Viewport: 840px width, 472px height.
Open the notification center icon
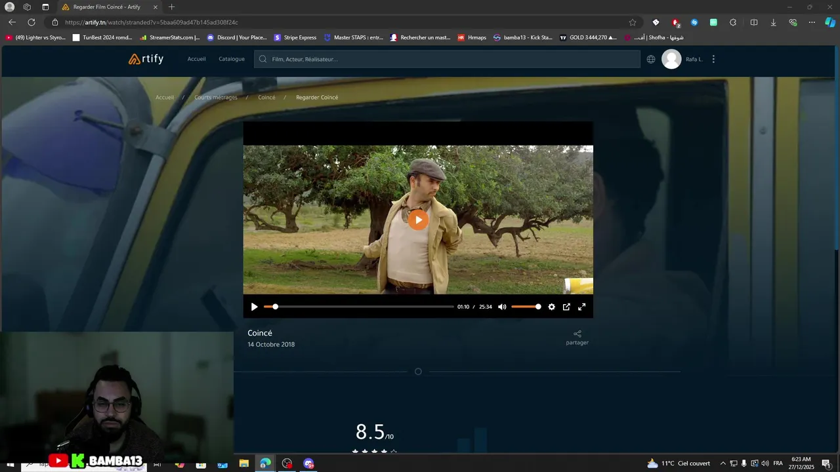click(x=826, y=463)
